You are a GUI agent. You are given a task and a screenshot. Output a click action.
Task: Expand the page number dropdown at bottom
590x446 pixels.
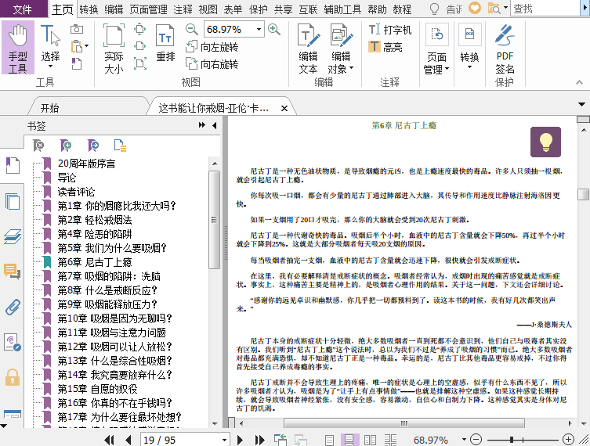coord(223,440)
